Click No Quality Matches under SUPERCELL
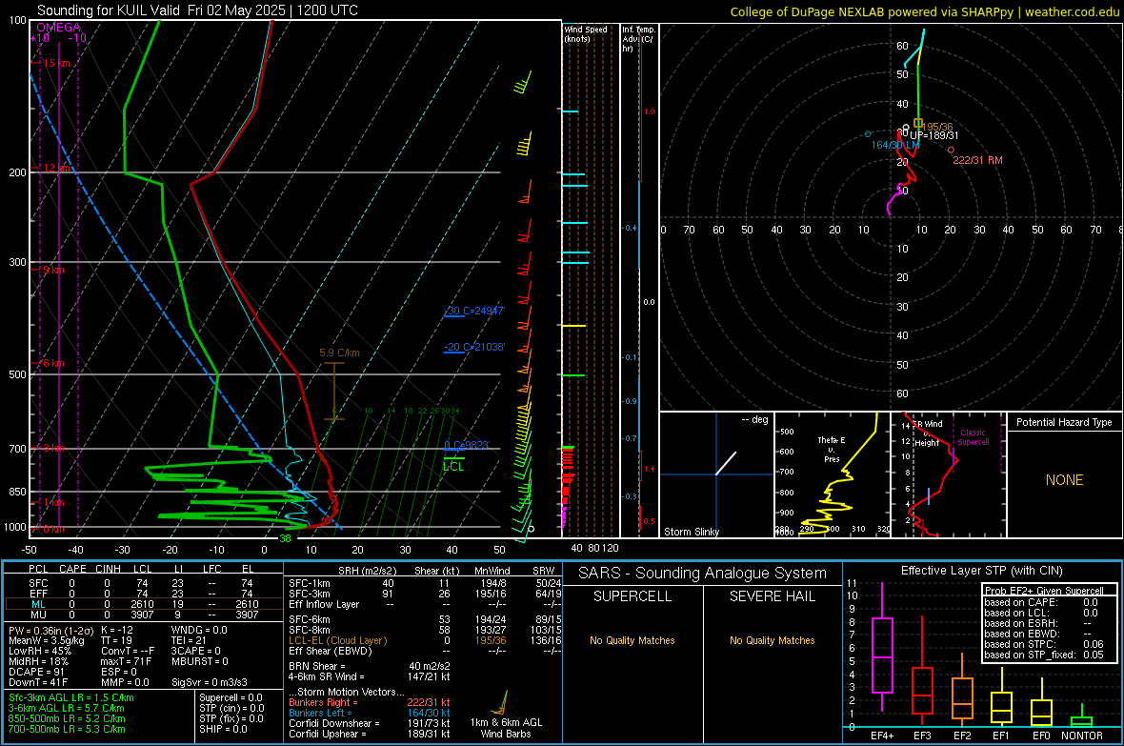 (632, 640)
